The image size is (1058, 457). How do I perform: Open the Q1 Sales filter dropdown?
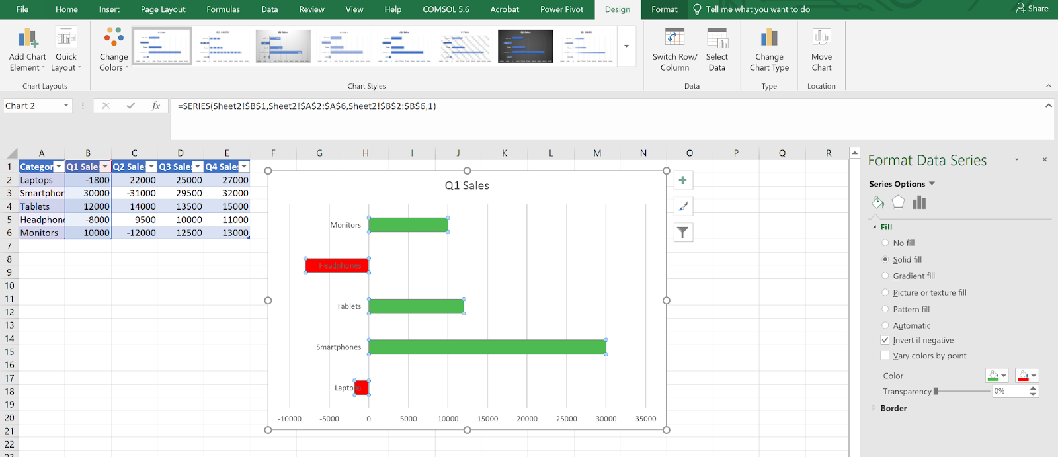coord(105,167)
